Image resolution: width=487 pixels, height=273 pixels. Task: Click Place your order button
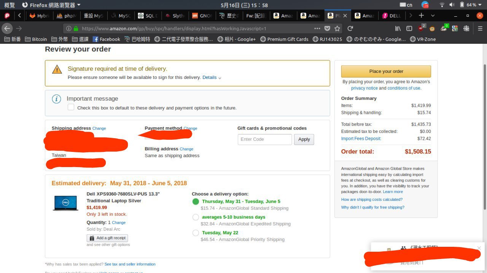[x=386, y=71]
